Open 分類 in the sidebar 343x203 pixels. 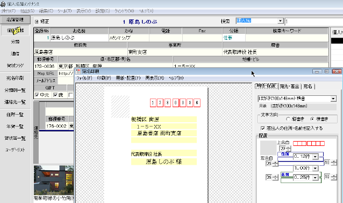15,41
